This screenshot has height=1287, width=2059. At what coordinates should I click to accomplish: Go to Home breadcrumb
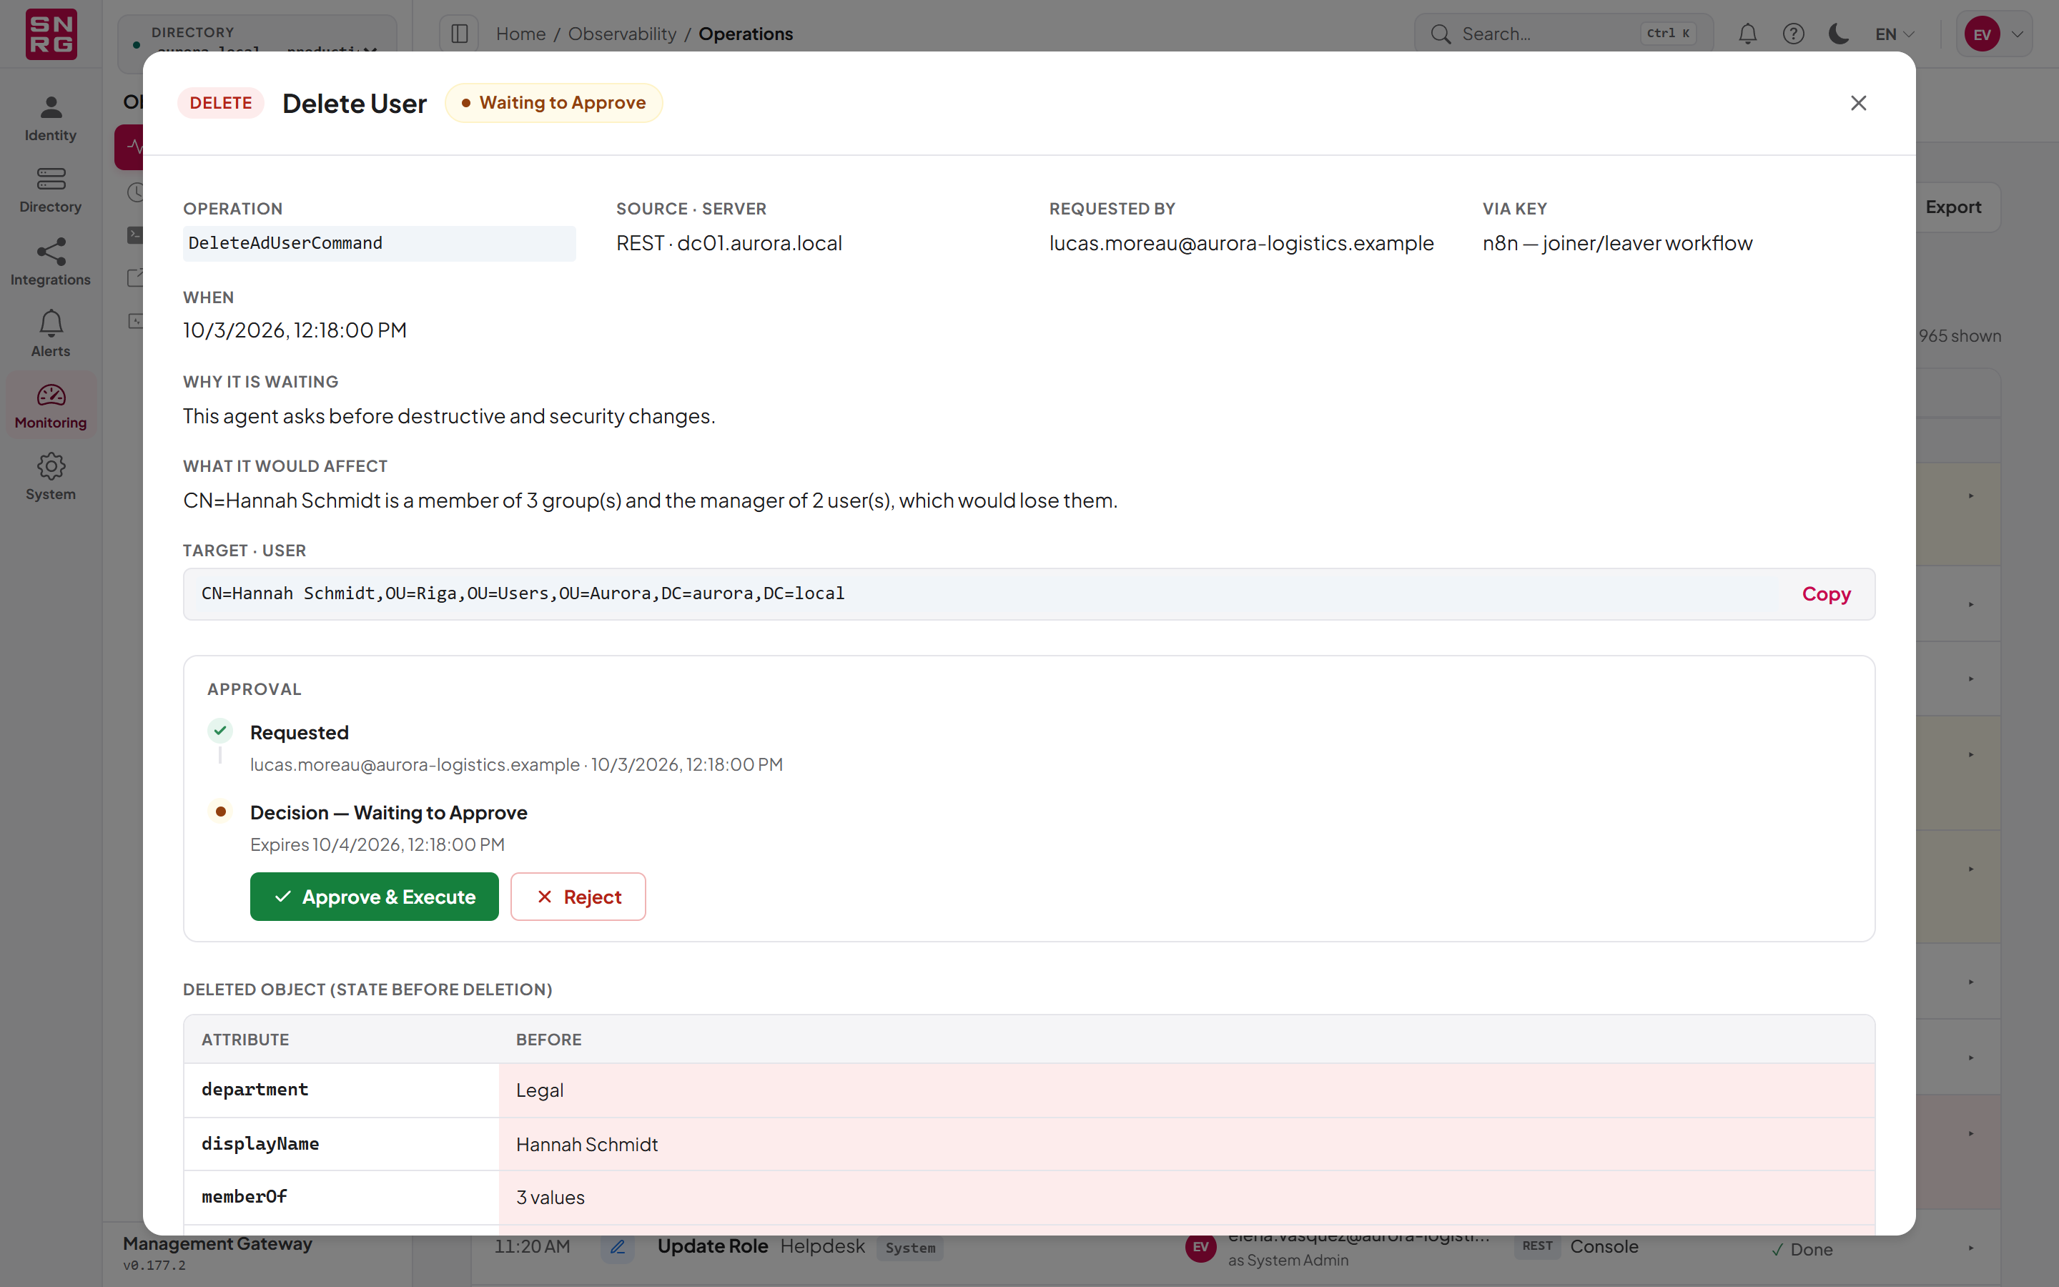pyautogui.click(x=520, y=34)
